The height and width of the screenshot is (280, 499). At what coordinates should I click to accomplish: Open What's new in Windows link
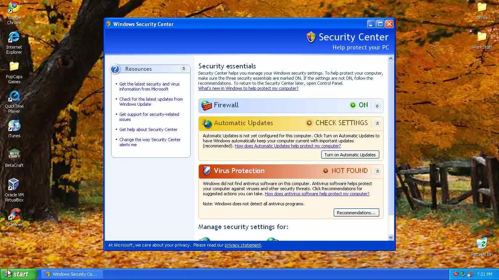248,88
